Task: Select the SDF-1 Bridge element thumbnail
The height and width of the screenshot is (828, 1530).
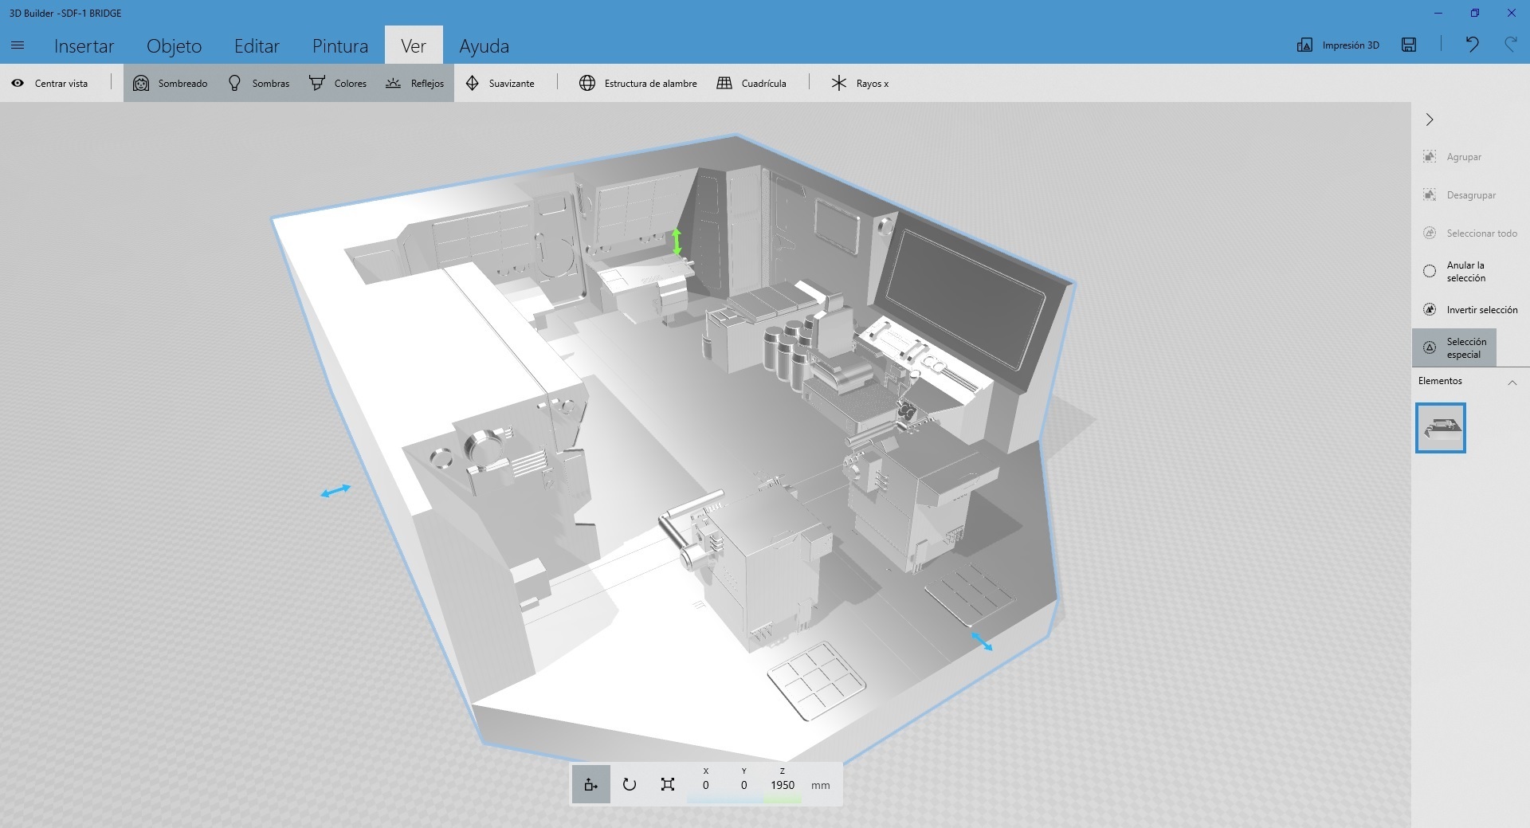Action: 1441,428
